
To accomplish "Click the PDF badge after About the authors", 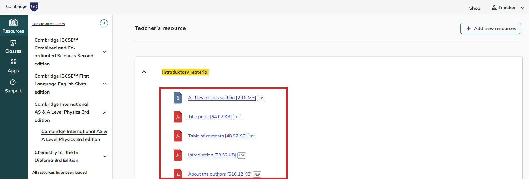I will pyautogui.click(x=257, y=175).
